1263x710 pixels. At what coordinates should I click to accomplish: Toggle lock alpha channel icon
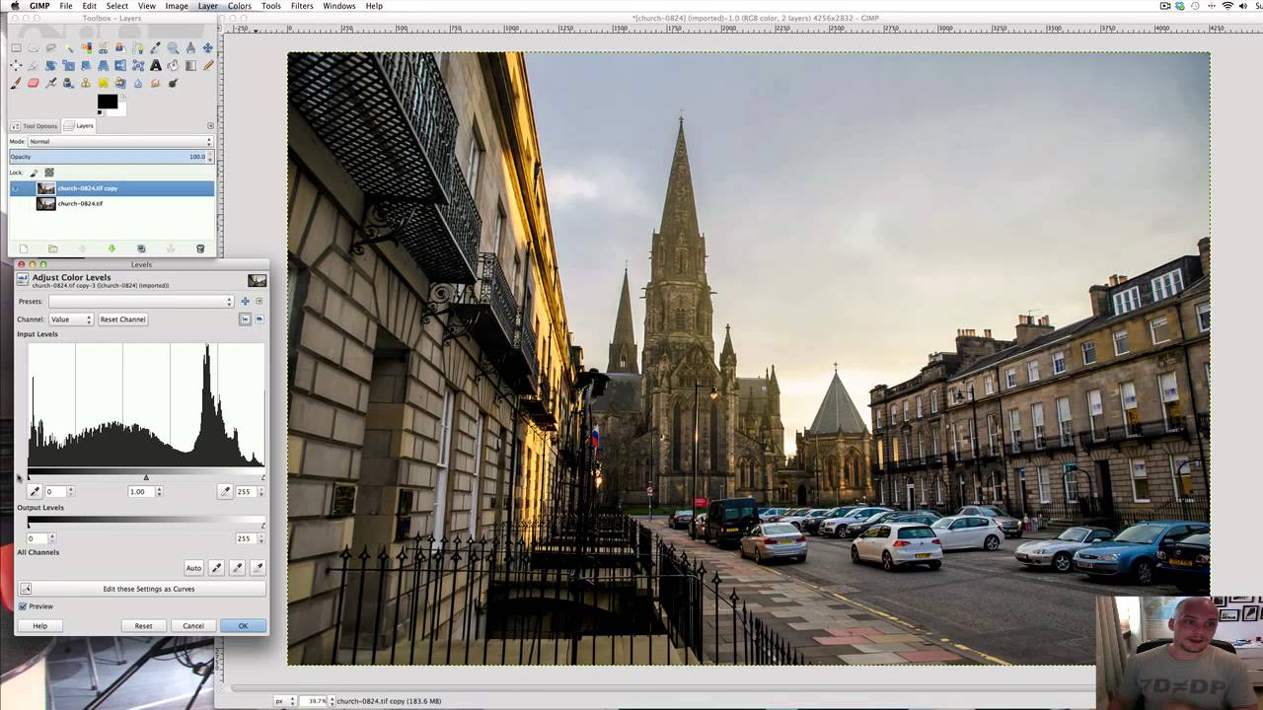pyautogui.click(x=49, y=173)
